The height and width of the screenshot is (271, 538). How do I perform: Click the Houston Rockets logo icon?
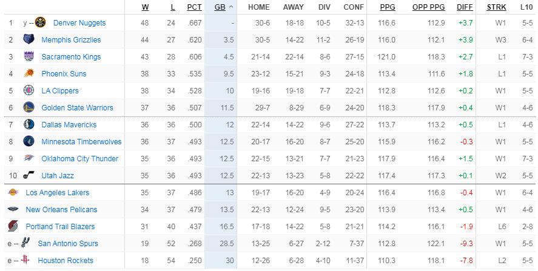[25, 261]
